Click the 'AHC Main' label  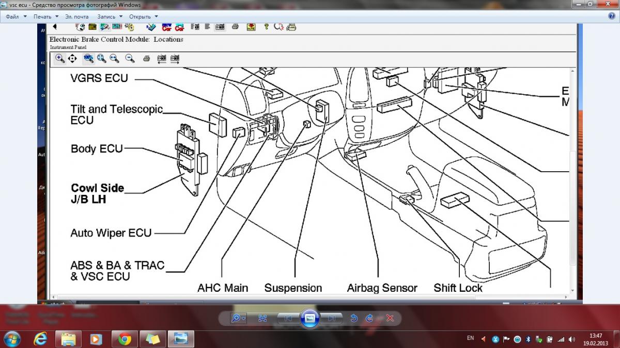223,288
